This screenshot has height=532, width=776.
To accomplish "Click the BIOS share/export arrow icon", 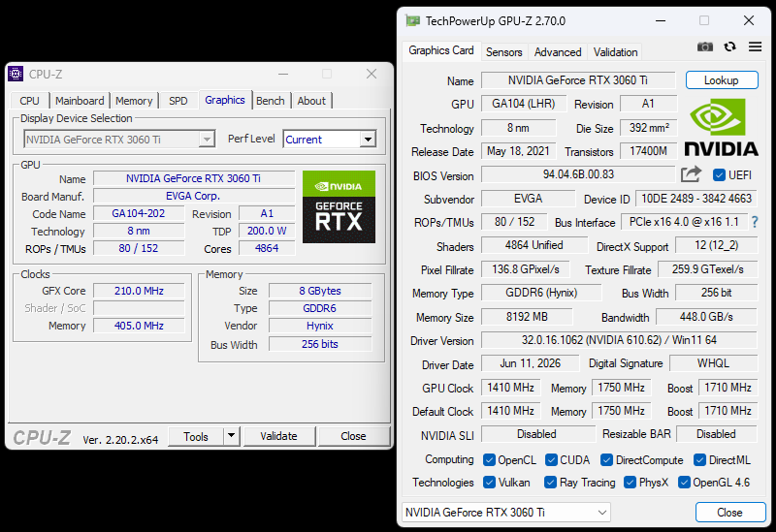I will pos(692,174).
